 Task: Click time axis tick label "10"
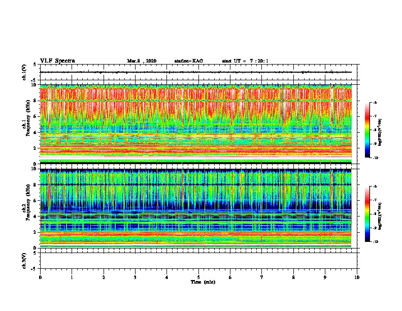point(357,277)
